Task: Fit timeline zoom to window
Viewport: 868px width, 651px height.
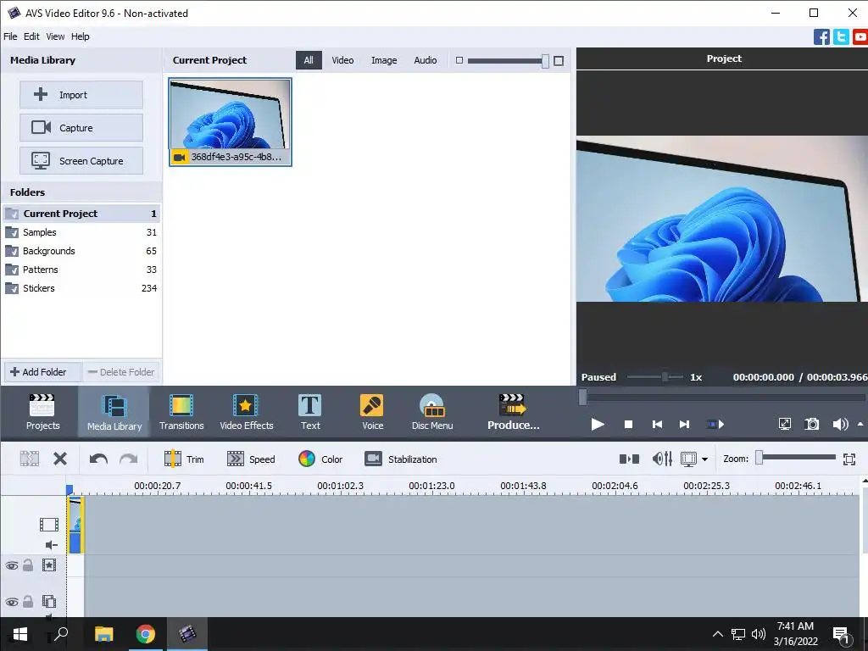Action: [849, 459]
